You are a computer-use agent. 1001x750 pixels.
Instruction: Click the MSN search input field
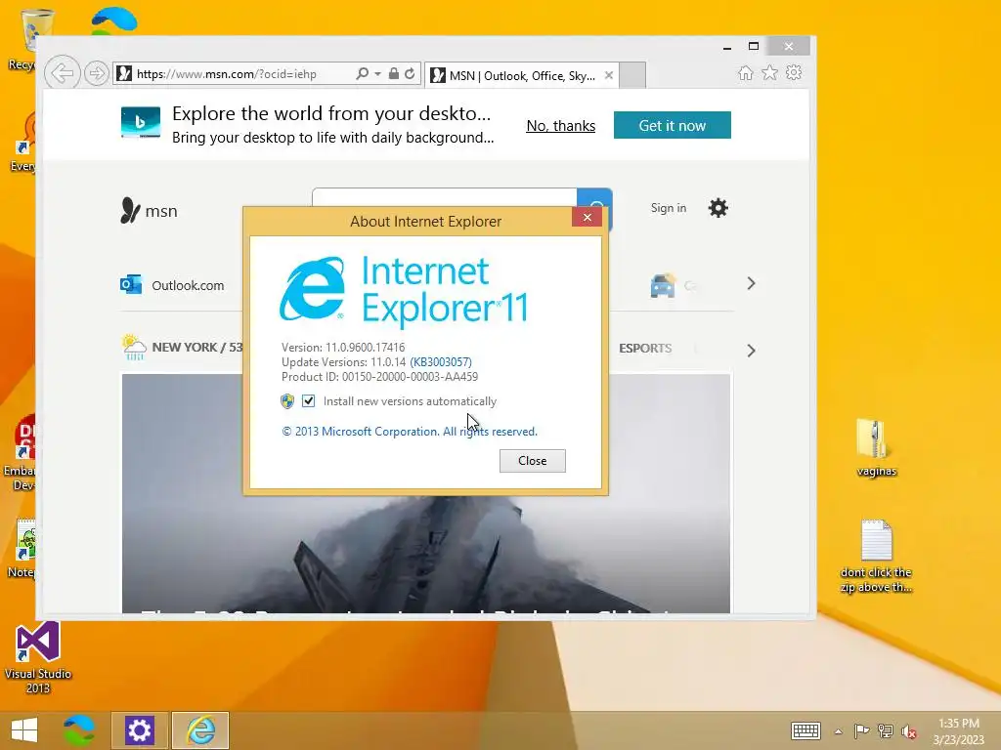point(445,197)
